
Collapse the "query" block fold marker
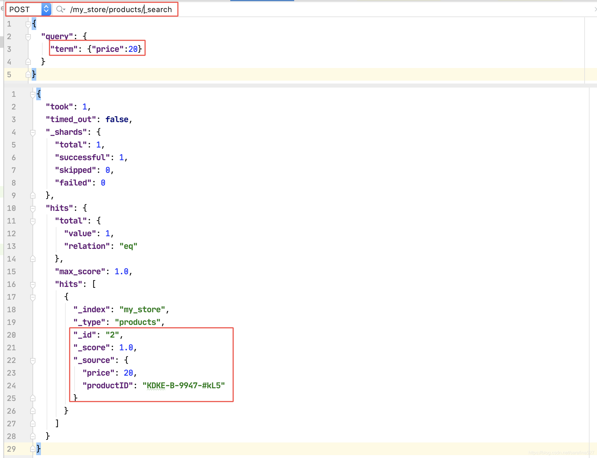tap(28, 37)
